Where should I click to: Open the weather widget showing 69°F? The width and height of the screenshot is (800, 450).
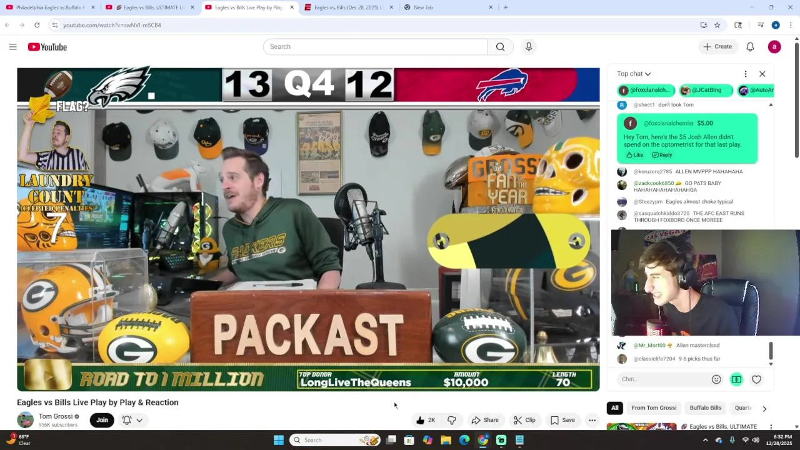coord(17,440)
